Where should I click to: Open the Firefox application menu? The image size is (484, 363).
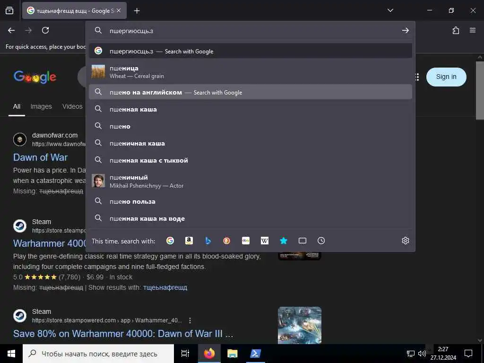(x=473, y=30)
